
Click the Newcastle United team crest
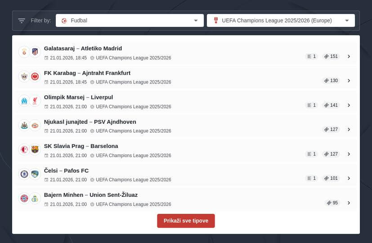(x=24, y=125)
